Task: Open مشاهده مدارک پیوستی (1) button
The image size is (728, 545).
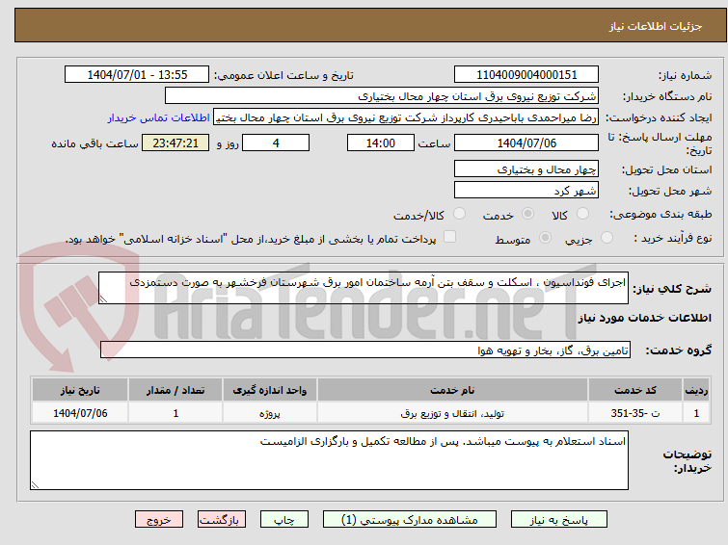Action: [410, 520]
